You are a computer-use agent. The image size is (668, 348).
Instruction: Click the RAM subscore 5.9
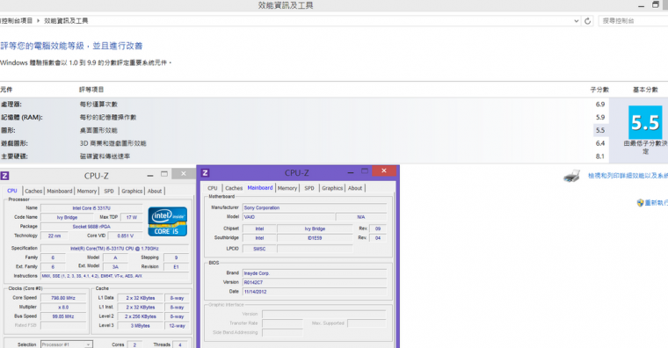600,117
